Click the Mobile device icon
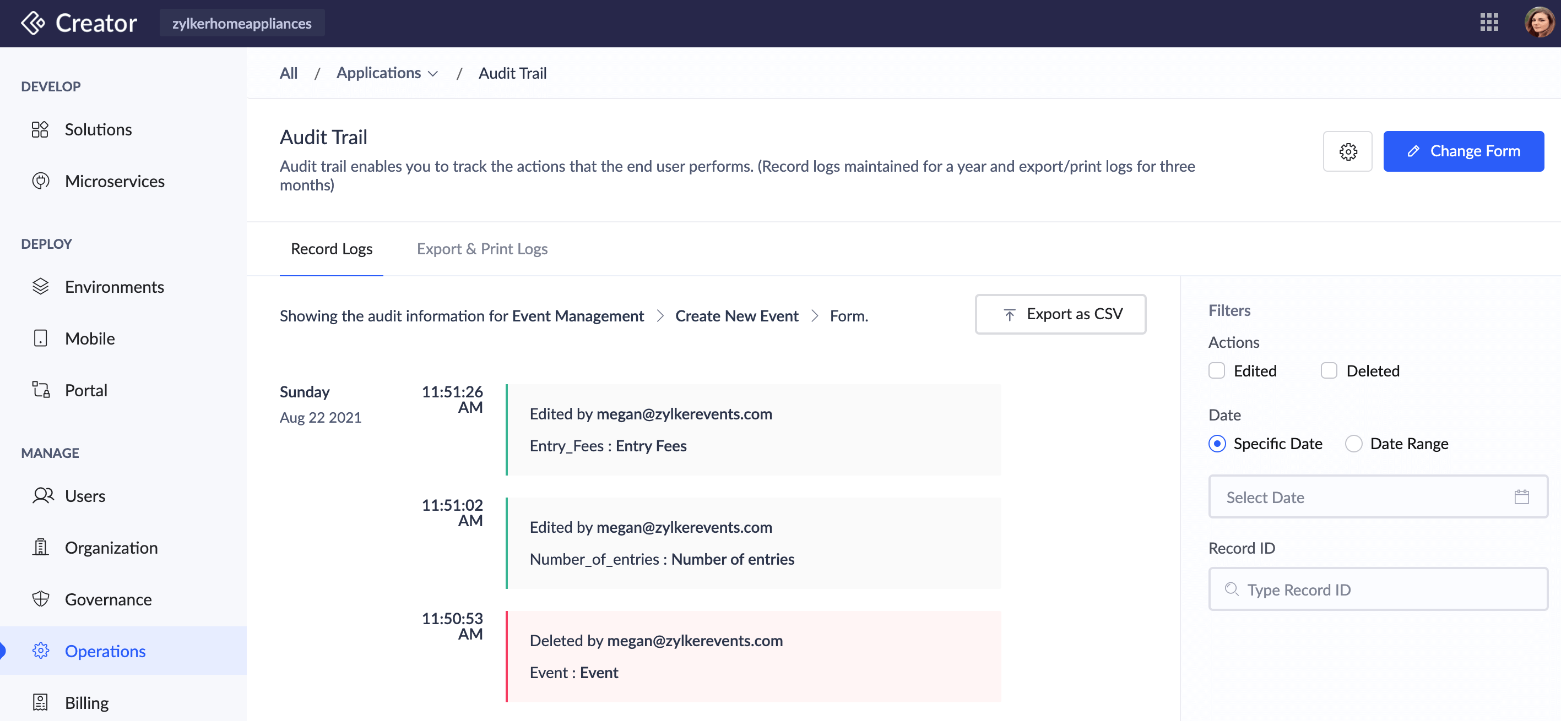 point(40,338)
